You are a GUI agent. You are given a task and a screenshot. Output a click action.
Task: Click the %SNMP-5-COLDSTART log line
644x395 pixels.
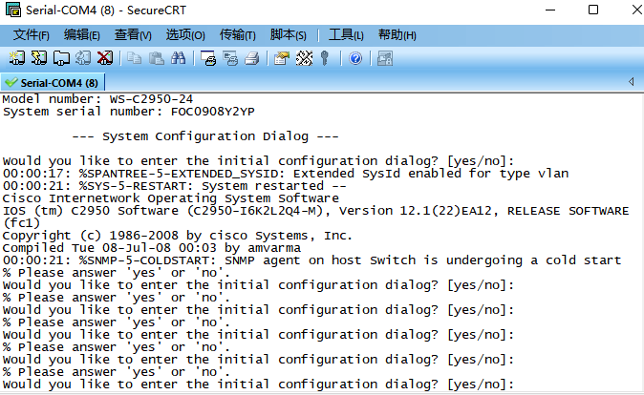tap(312, 260)
